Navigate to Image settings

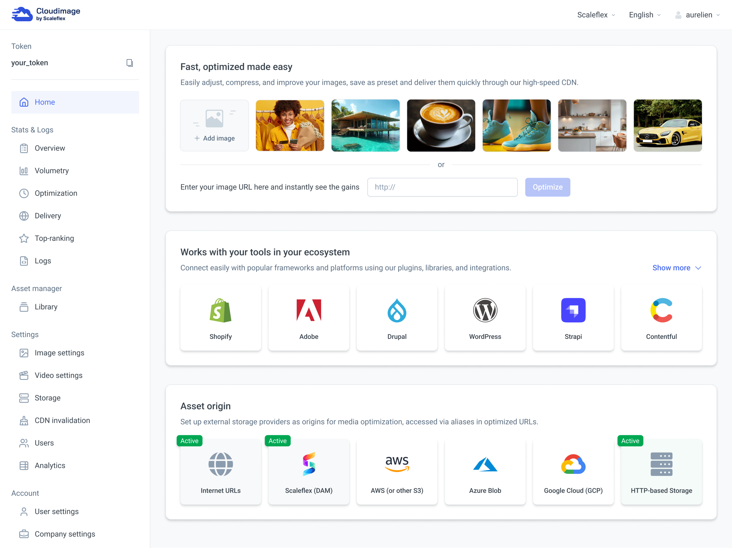pyautogui.click(x=59, y=353)
